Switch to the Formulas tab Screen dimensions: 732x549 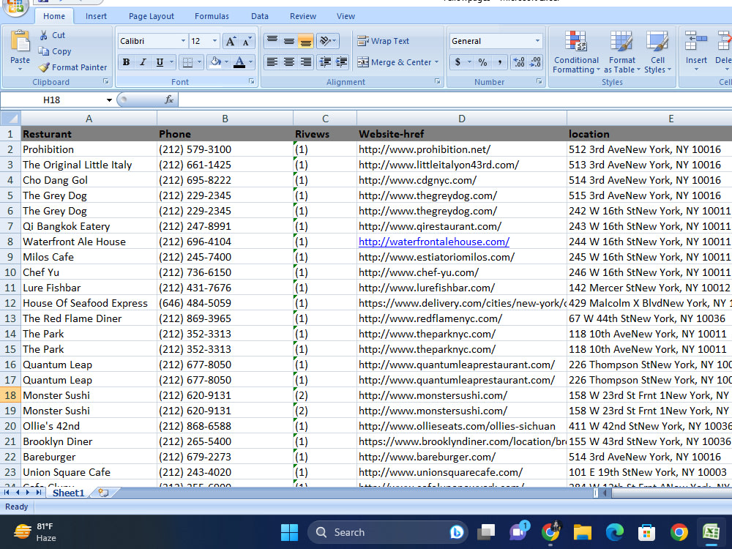(x=212, y=16)
